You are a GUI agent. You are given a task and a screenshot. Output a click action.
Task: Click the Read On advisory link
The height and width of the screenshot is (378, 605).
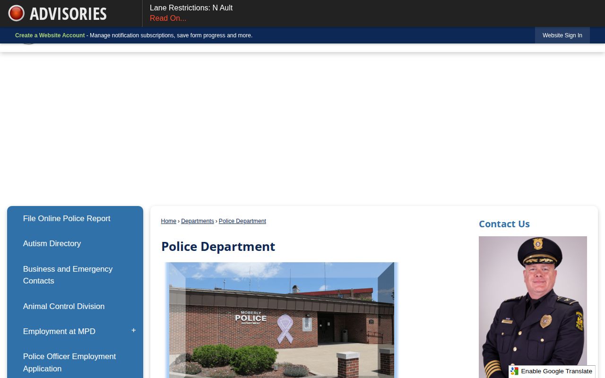168,18
